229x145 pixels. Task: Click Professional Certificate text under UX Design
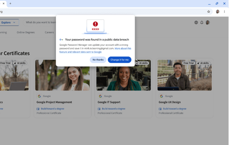point(171,113)
